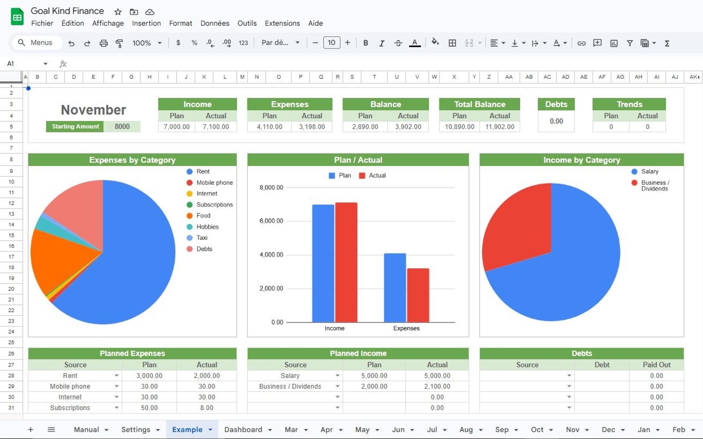Open the 100% zoom dropdown
Image resolution: width=703 pixels, height=439 pixels.
click(147, 43)
